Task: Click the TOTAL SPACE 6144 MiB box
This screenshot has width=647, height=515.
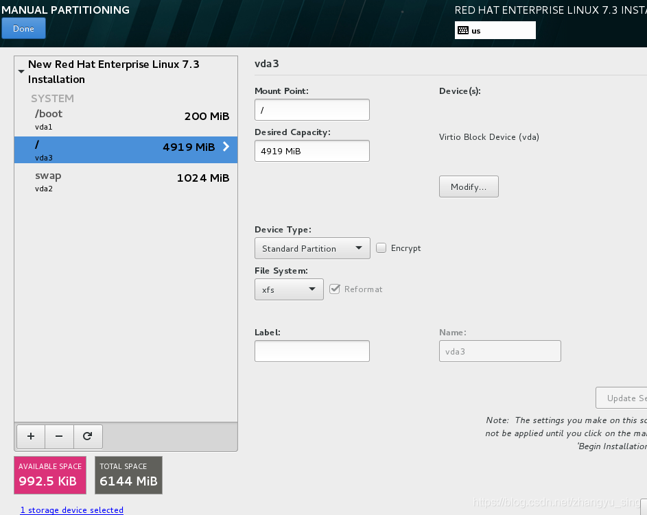Action: pyautogui.click(x=128, y=475)
